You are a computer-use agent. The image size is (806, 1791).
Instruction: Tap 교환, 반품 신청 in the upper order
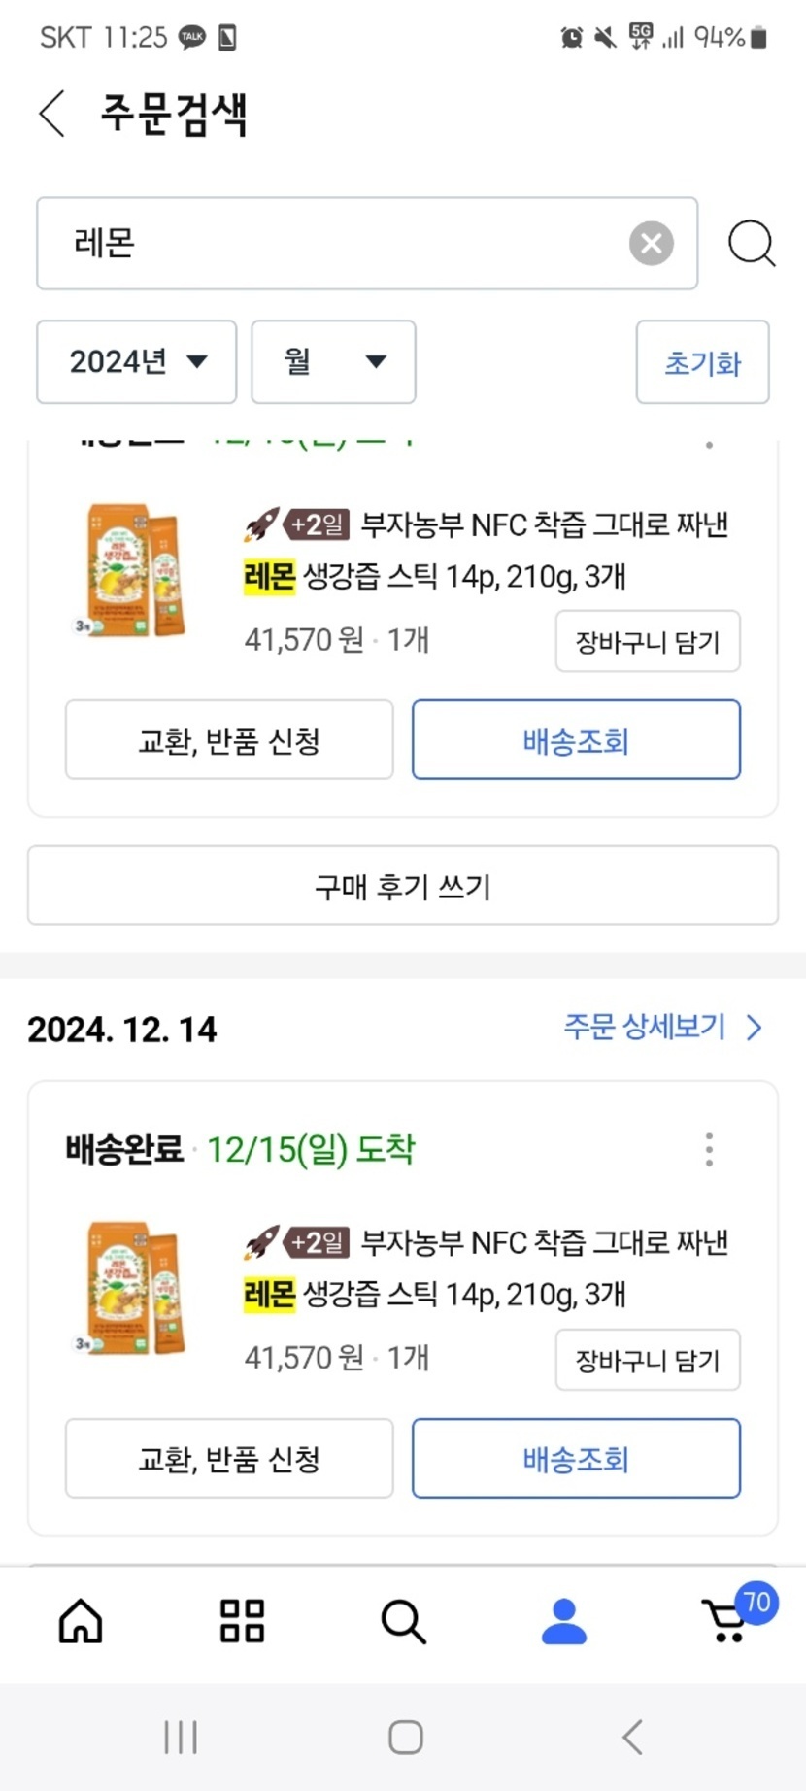pos(229,740)
